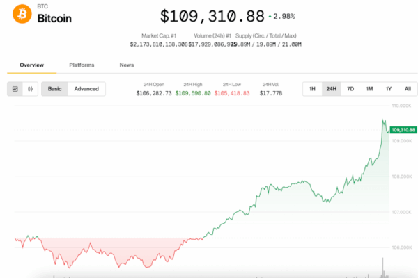Image resolution: width=418 pixels, height=278 pixels.
Task: Click the price peak on the green line
Action: [x=383, y=120]
